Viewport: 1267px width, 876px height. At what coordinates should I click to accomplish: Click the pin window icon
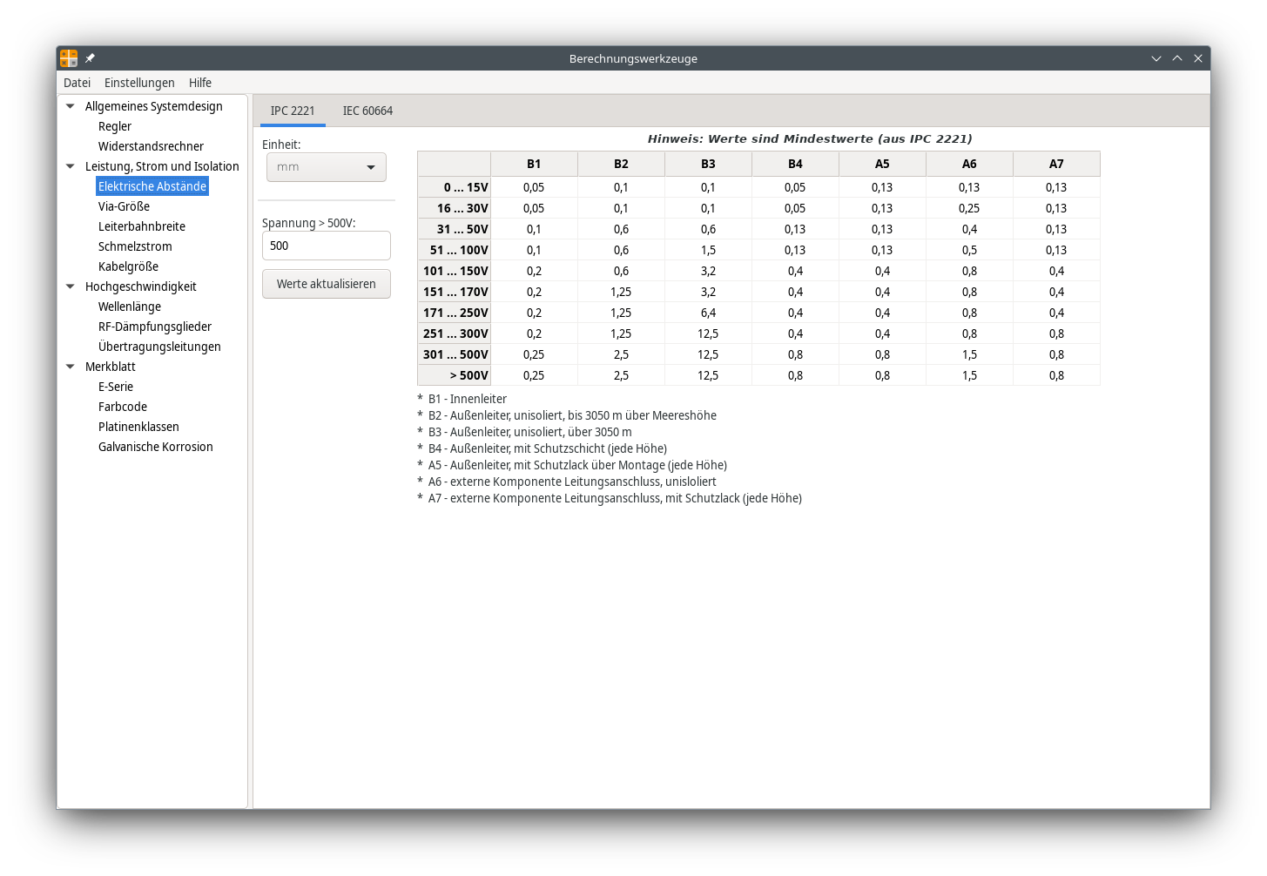[x=90, y=58]
